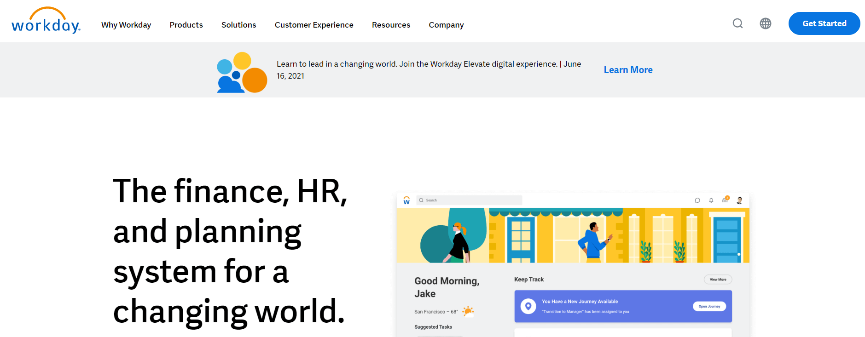Open the Customer Experience menu
Screen dimensions: 865x337
(x=314, y=25)
